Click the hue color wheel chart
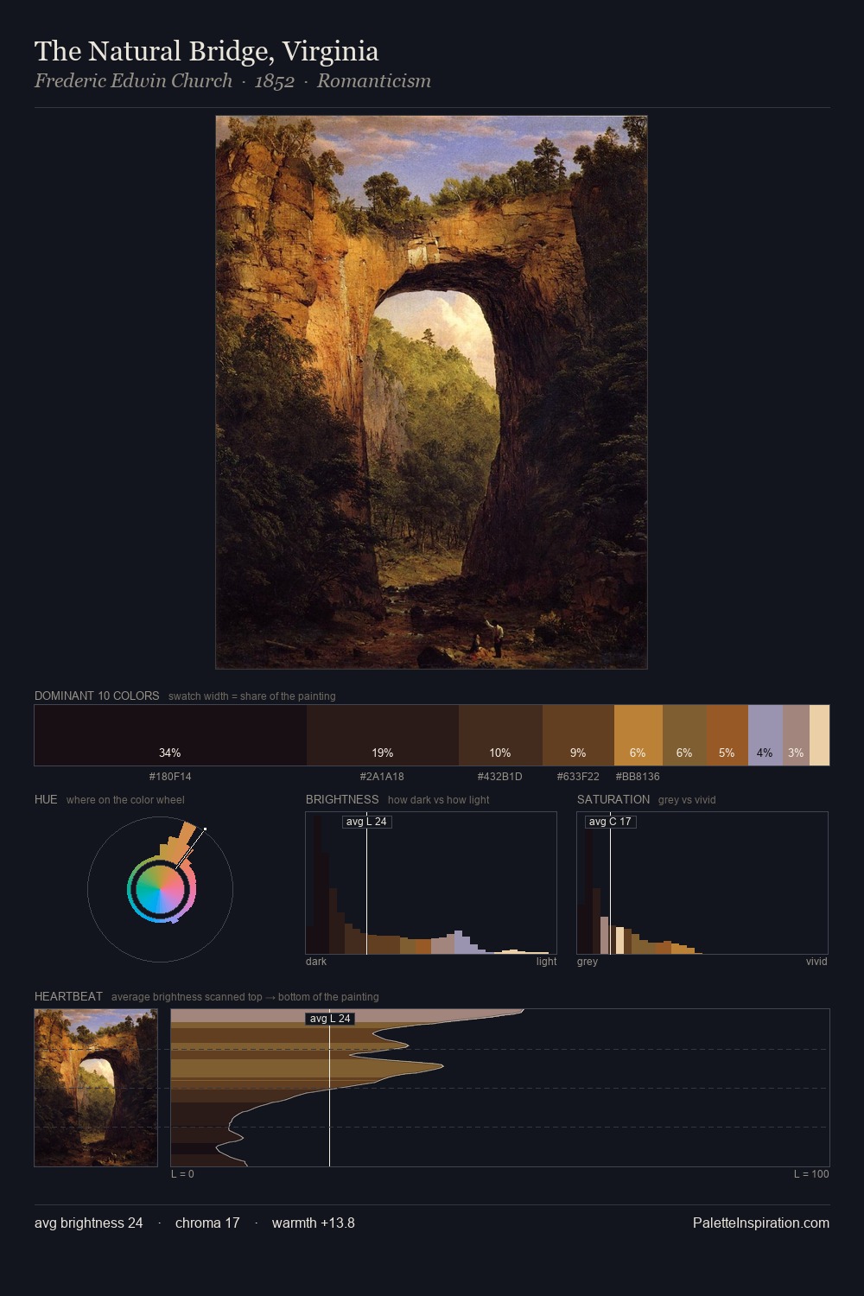This screenshot has height=1296, width=864. pyautogui.click(x=160, y=889)
